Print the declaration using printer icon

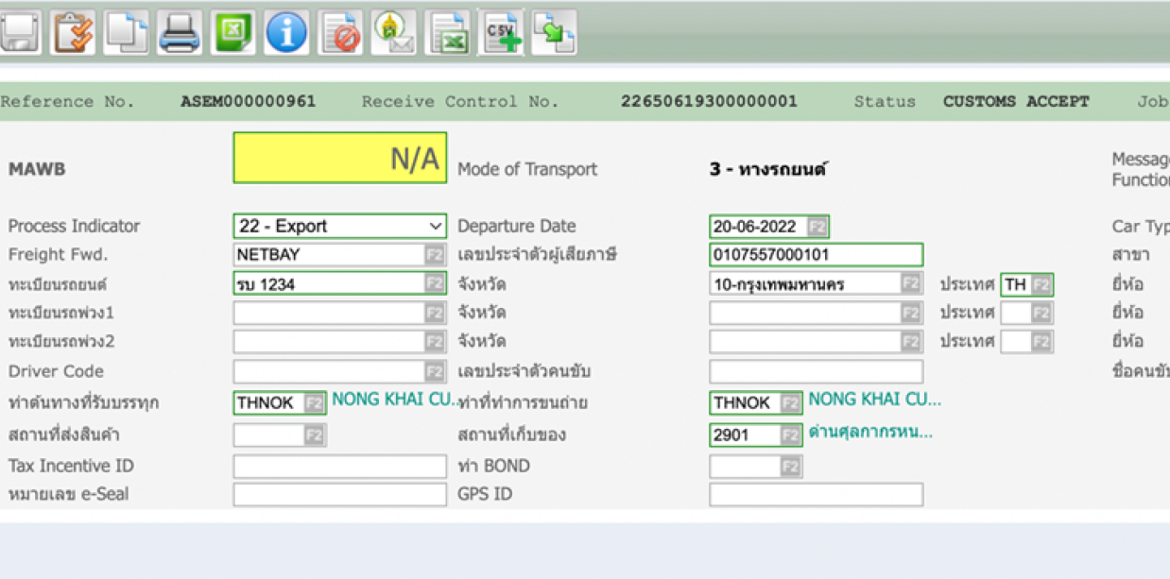click(x=180, y=33)
